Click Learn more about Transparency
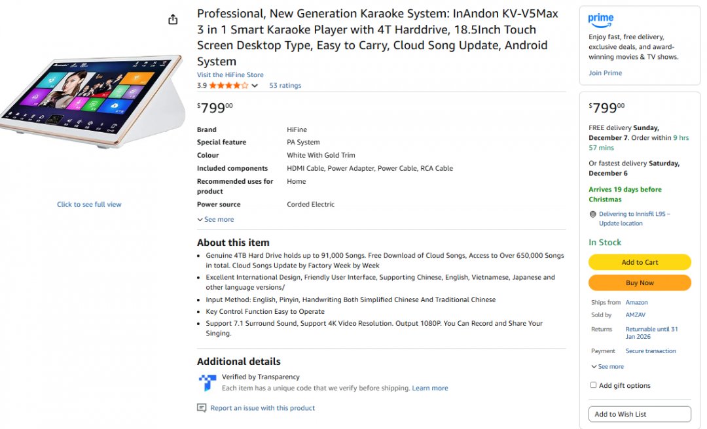This screenshot has height=429, width=707. tap(430, 388)
